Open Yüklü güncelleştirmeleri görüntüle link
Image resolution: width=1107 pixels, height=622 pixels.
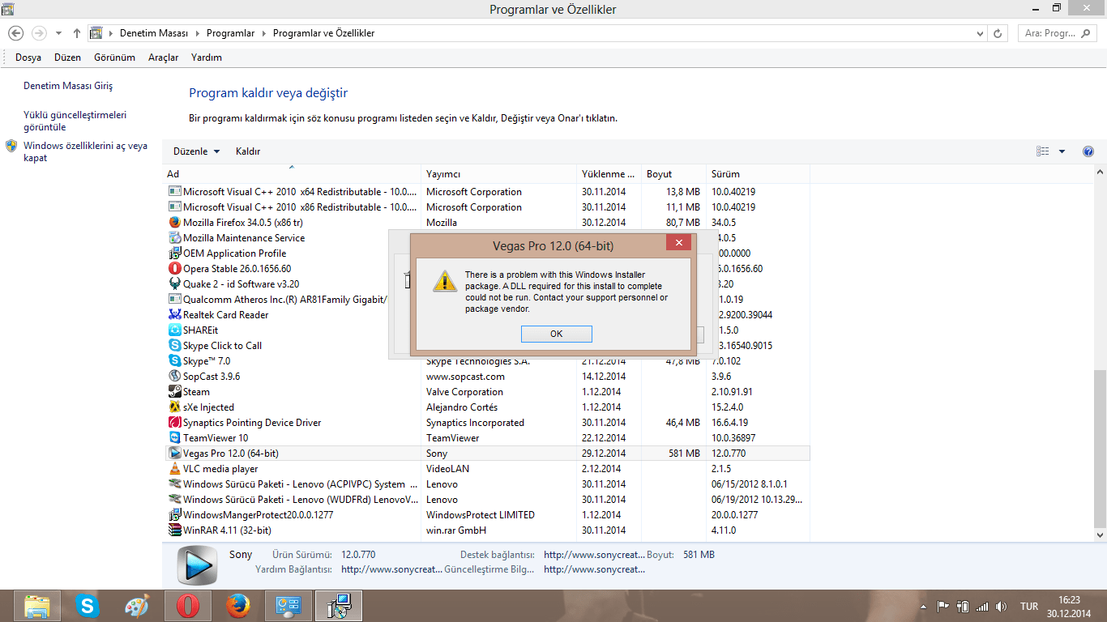tap(75, 121)
